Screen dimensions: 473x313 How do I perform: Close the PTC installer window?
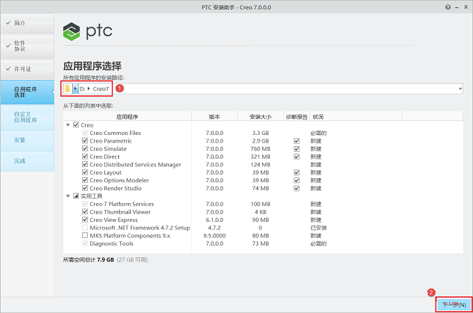[466, 7]
